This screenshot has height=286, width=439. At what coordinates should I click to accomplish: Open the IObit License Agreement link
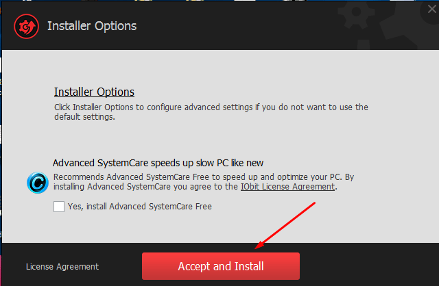(x=287, y=186)
